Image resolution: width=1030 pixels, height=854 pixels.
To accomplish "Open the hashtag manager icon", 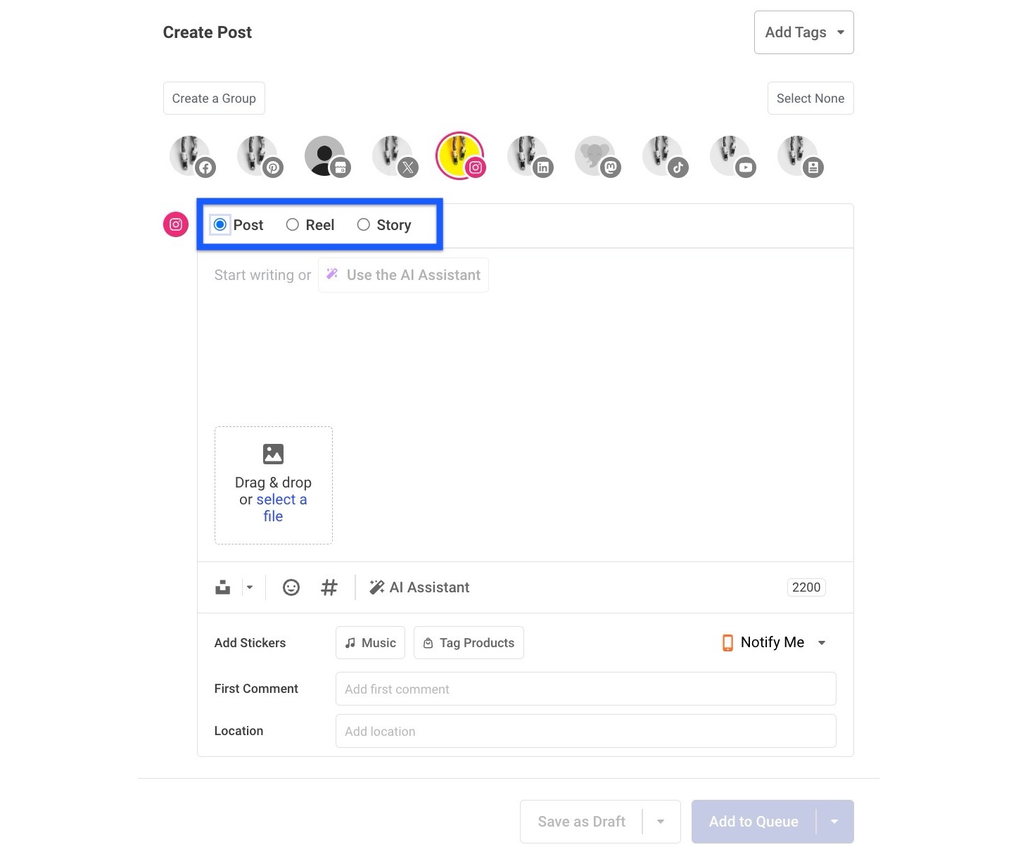I will pyautogui.click(x=329, y=587).
